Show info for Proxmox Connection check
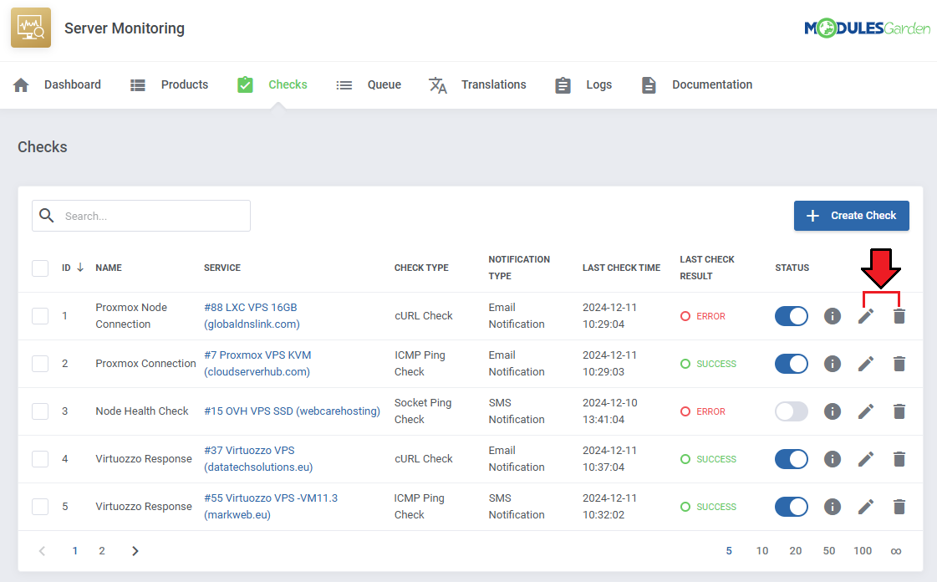This screenshot has width=937, height=582. [x=833, y=364]
